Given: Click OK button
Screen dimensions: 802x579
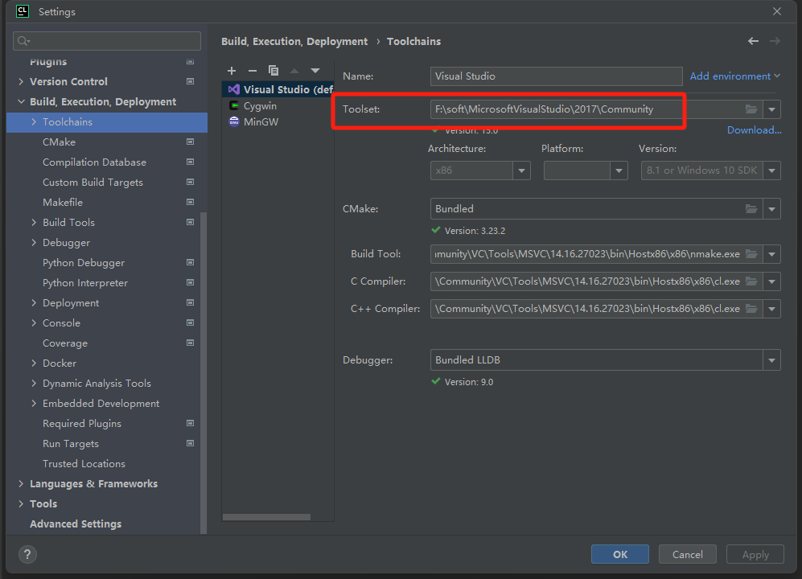Looking at the screenshot, I should point(620,554).
